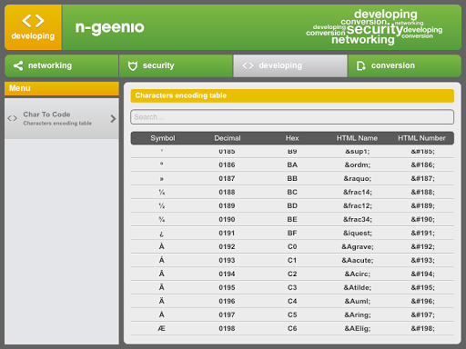This screenshot has width=466, height=349.
Task: Click the conversion document icon
Action: point(360,65)
